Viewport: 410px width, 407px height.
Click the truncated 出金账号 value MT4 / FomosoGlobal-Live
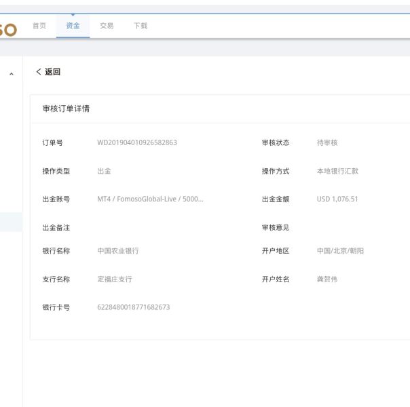click(150, 199)
